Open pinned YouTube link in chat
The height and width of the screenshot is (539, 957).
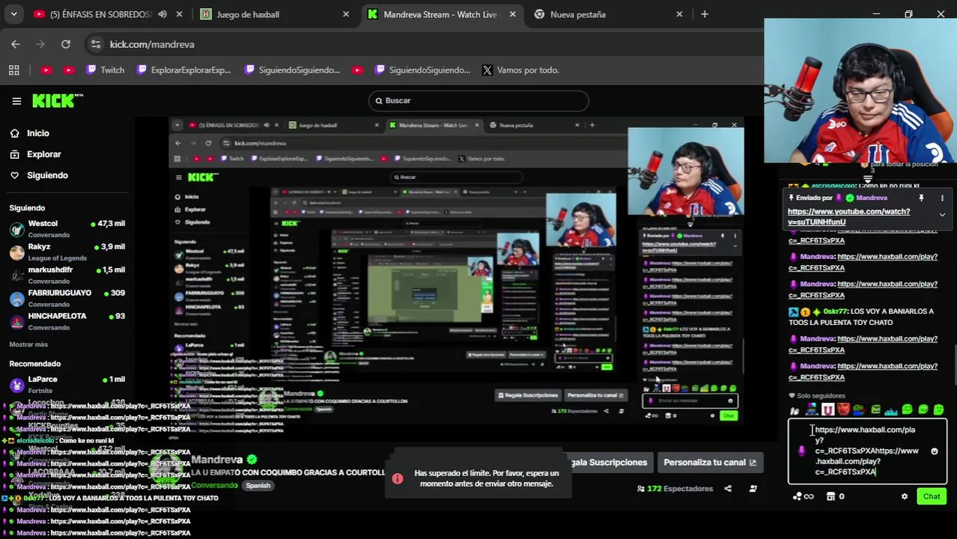(848, 216)
